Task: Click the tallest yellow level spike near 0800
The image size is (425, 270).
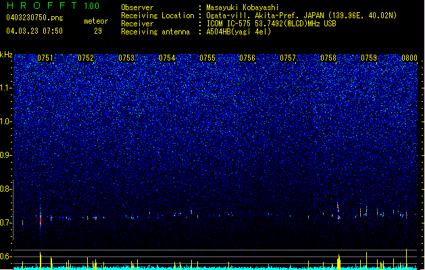Action: tap(406, 259)
